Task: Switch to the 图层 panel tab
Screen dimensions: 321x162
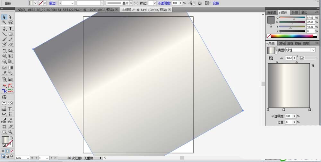Action: (306, 43)
